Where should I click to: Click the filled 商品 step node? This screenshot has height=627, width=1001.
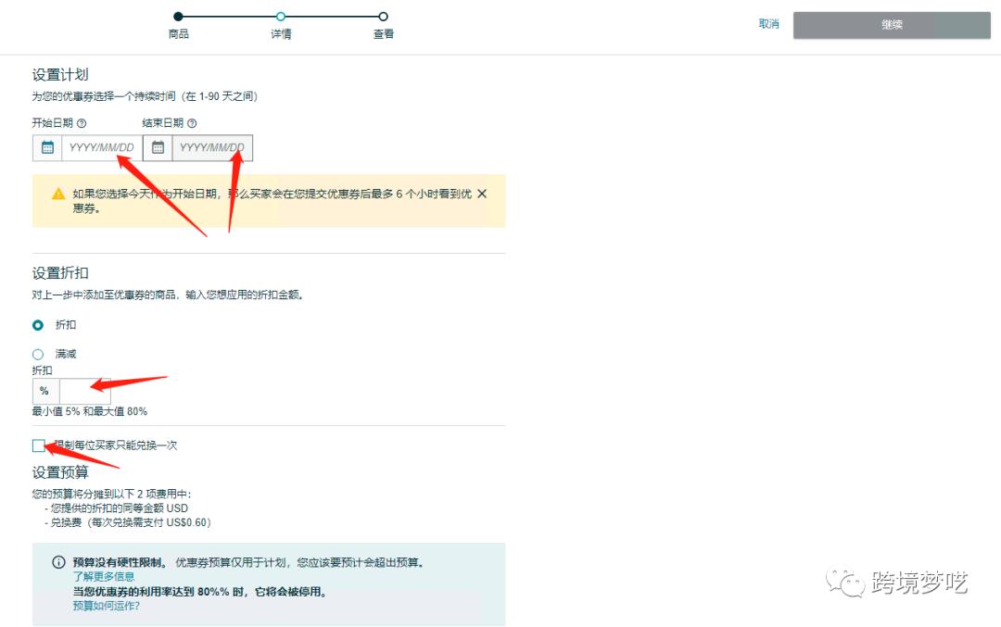(178, 16)
